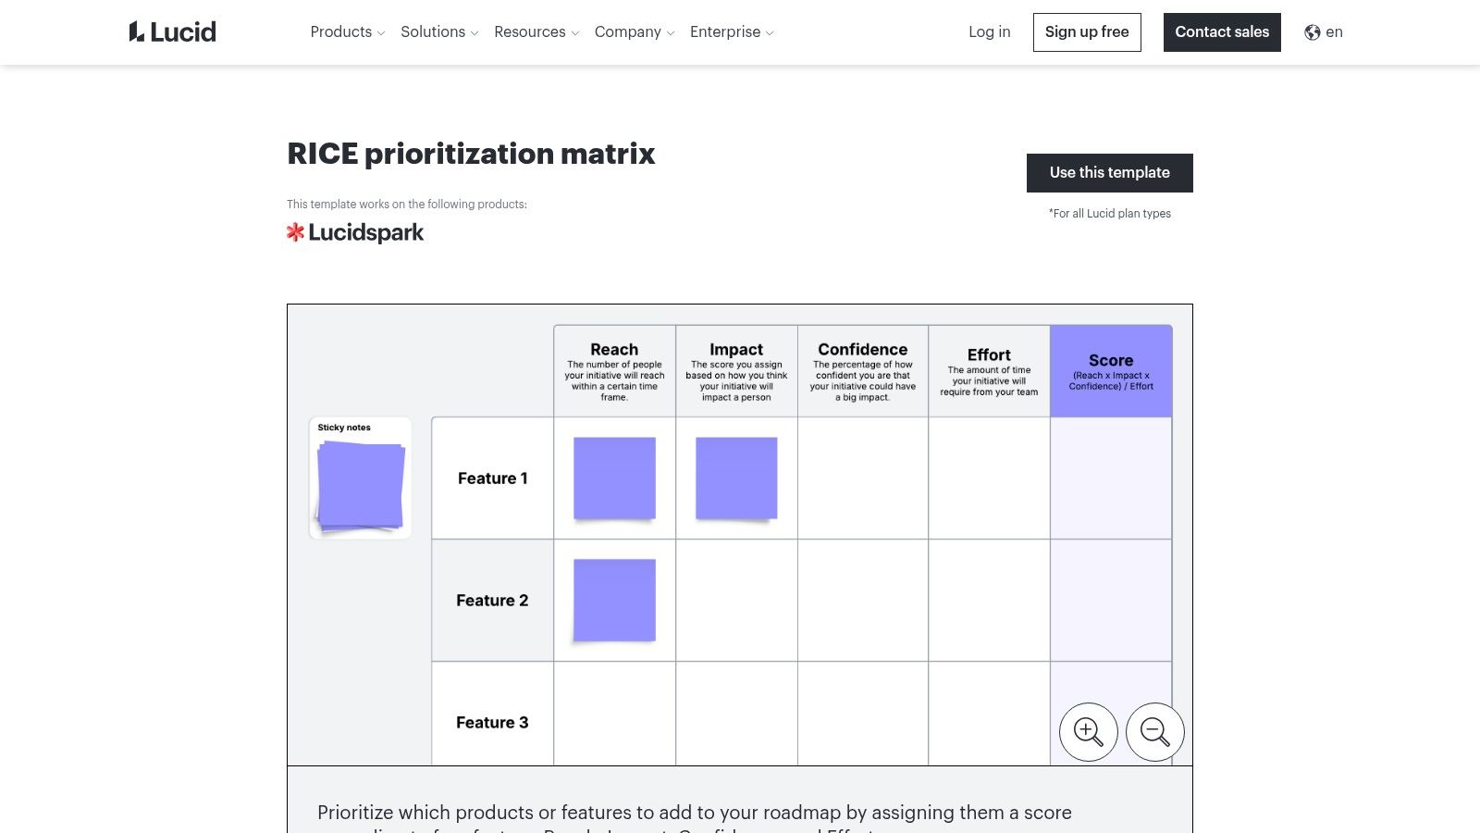1480x833 pixels.
Task: Click the Contact sales button
Action: point(1222,31)
